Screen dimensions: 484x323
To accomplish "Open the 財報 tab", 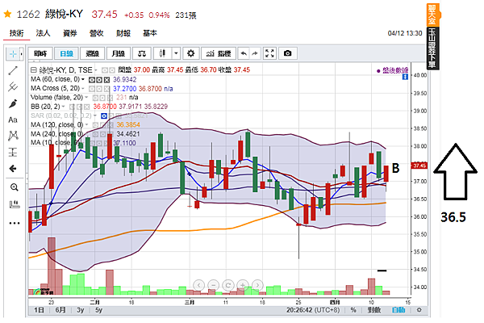I will [x=123, y=33].
